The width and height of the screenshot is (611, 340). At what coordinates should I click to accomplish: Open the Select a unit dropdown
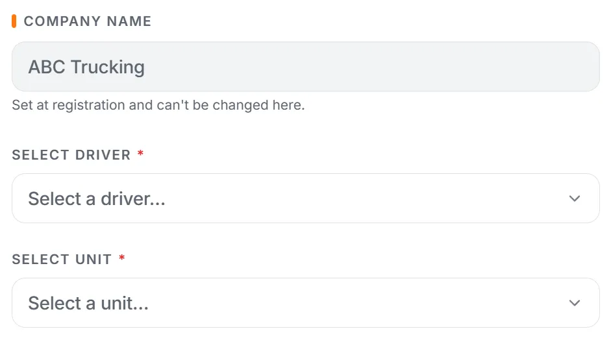pos(305,302)
